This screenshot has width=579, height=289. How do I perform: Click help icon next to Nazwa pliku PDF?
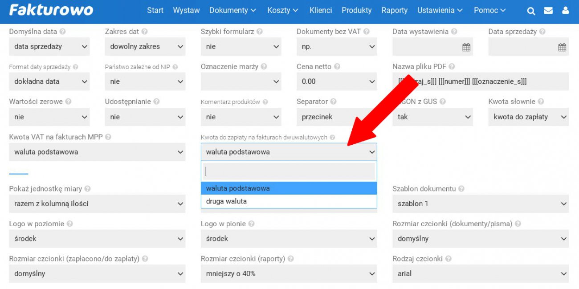coord(452,67)
